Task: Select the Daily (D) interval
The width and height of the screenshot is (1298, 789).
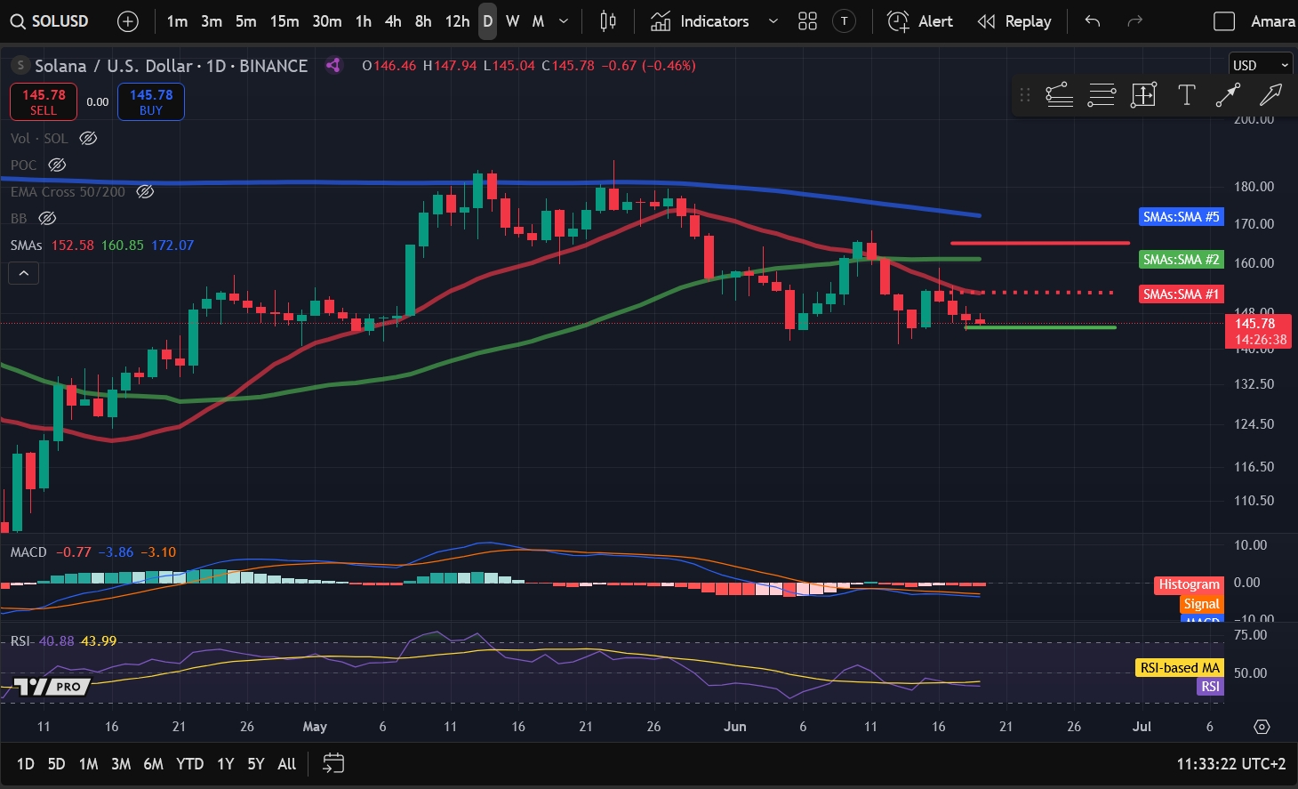Action: (x=487, y=21)
